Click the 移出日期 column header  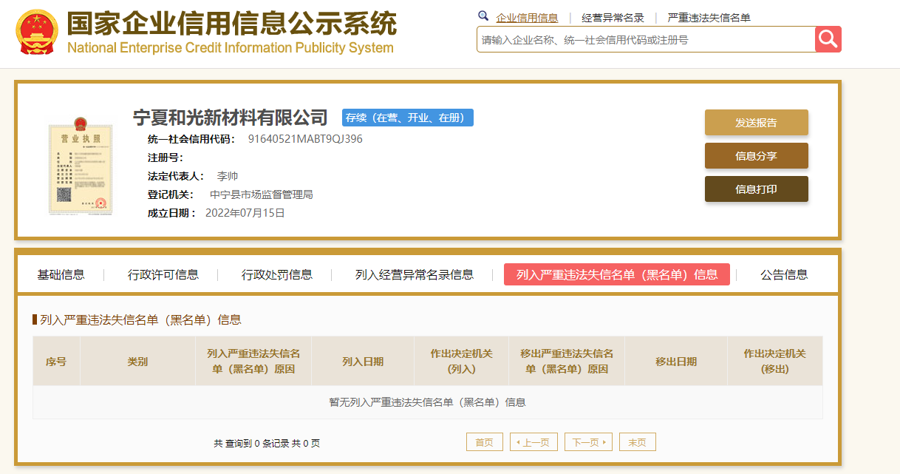[x=676, y=362]
